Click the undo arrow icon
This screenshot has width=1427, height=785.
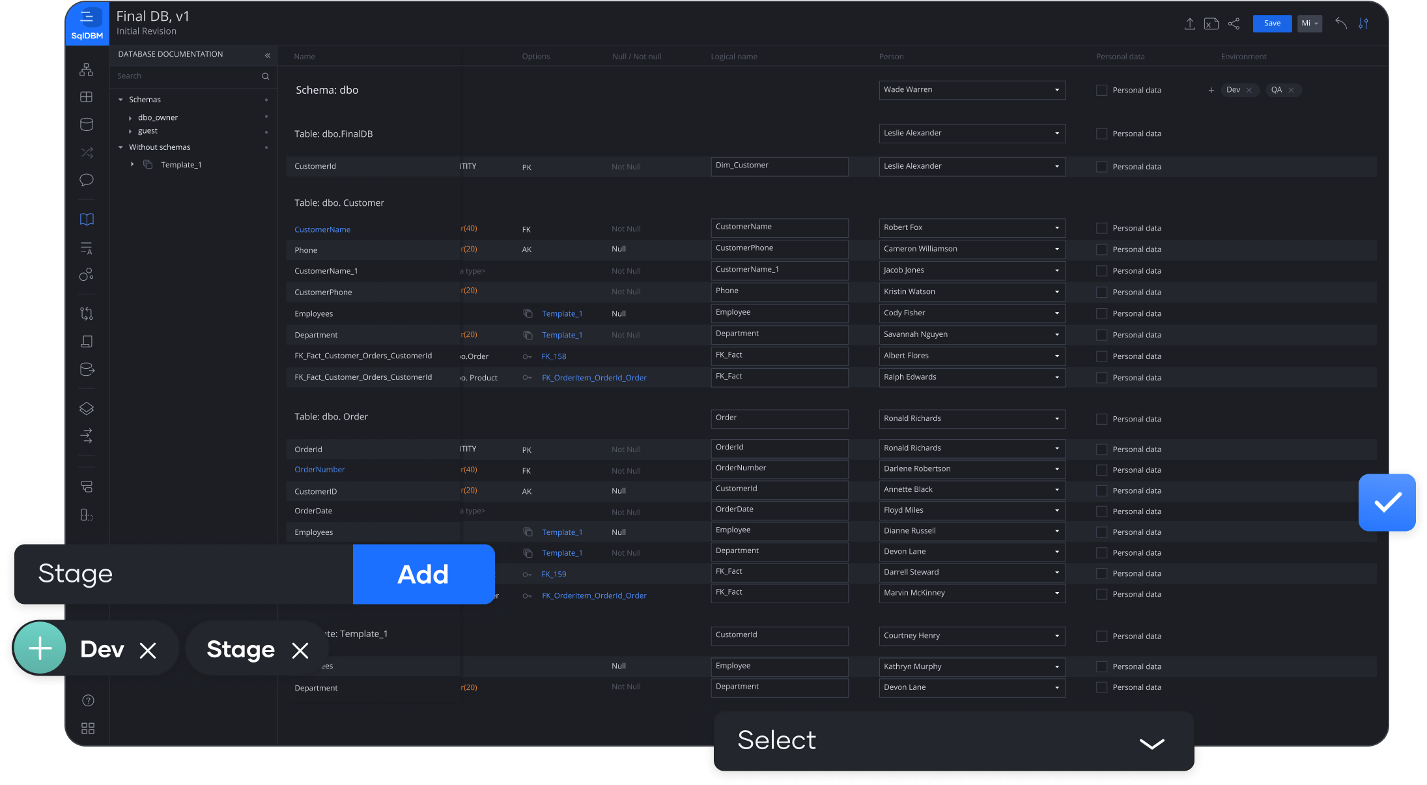pyautogui.click(x=1340, y=23)
